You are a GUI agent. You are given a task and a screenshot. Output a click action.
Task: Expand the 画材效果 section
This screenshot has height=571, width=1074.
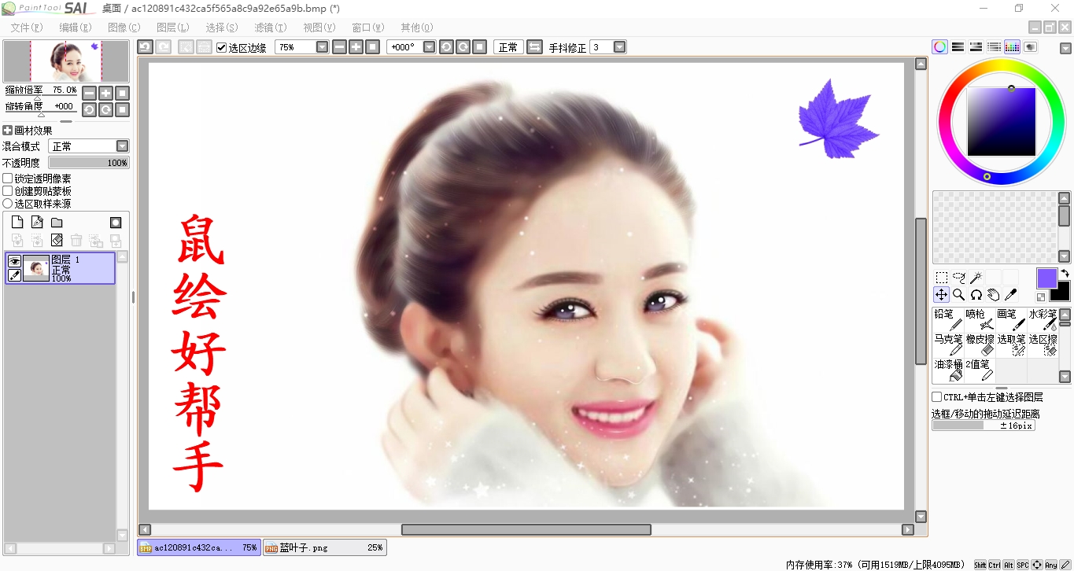coord(7,131)
